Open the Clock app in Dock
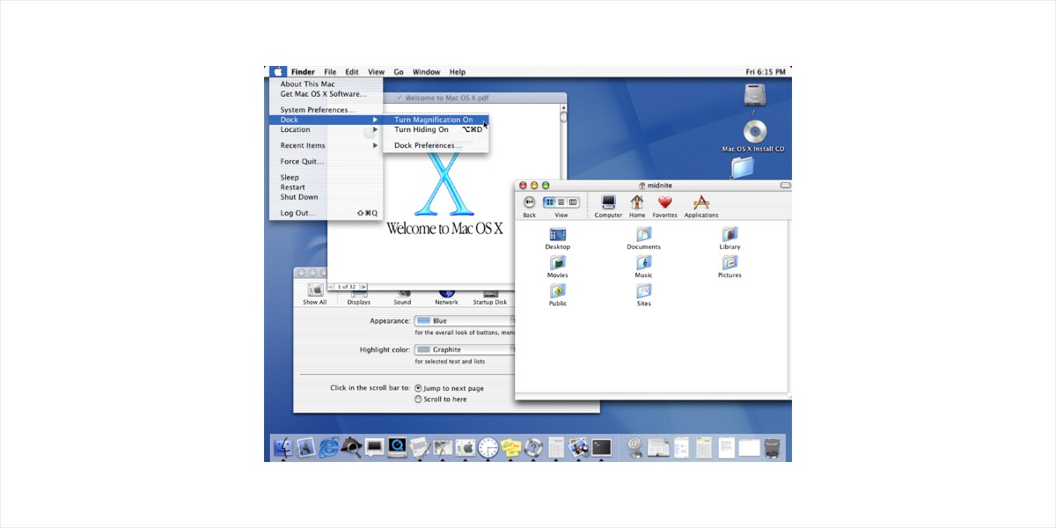Screen dimensions: 1056x528 488,447
